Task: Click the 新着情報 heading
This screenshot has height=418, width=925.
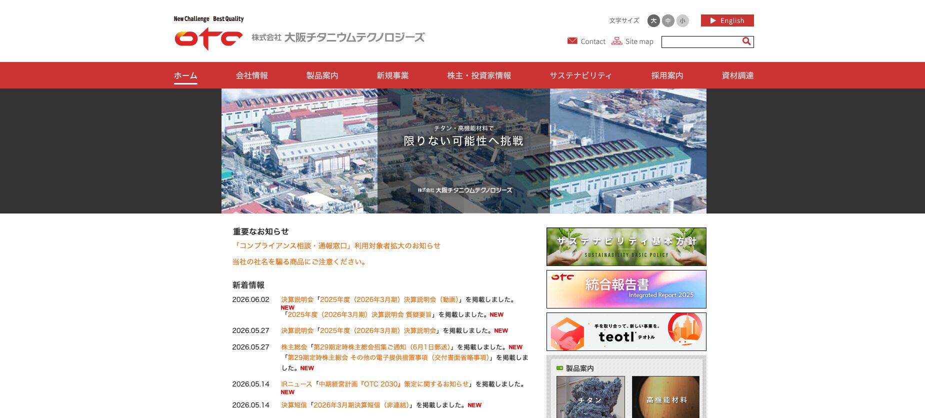Action: 248,285
